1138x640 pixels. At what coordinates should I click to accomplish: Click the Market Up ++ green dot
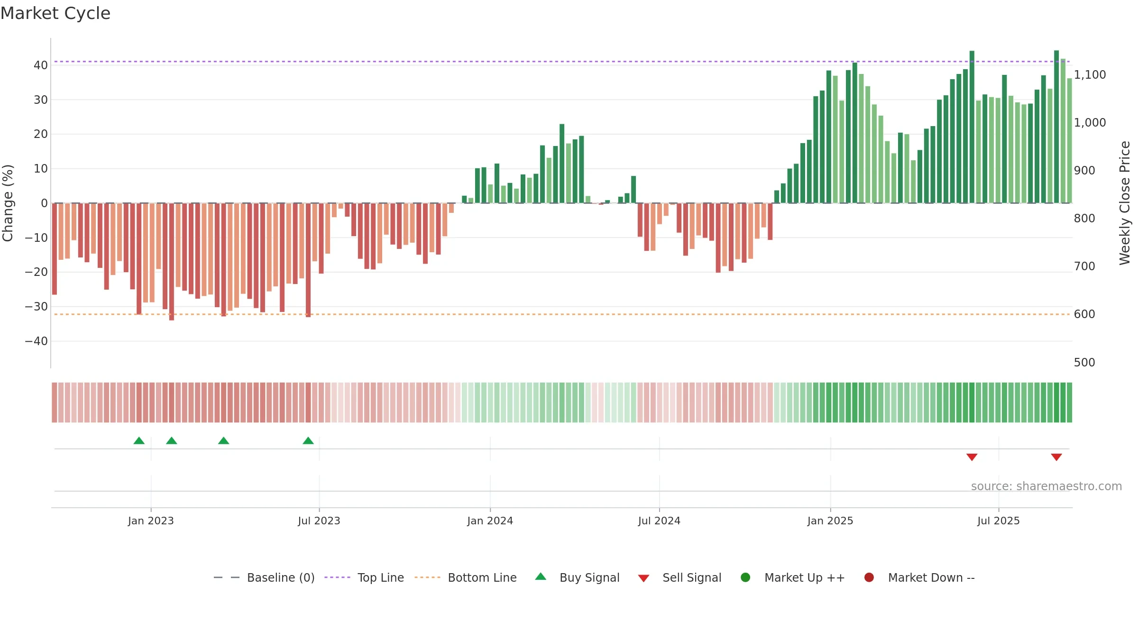tap(745, 577)
